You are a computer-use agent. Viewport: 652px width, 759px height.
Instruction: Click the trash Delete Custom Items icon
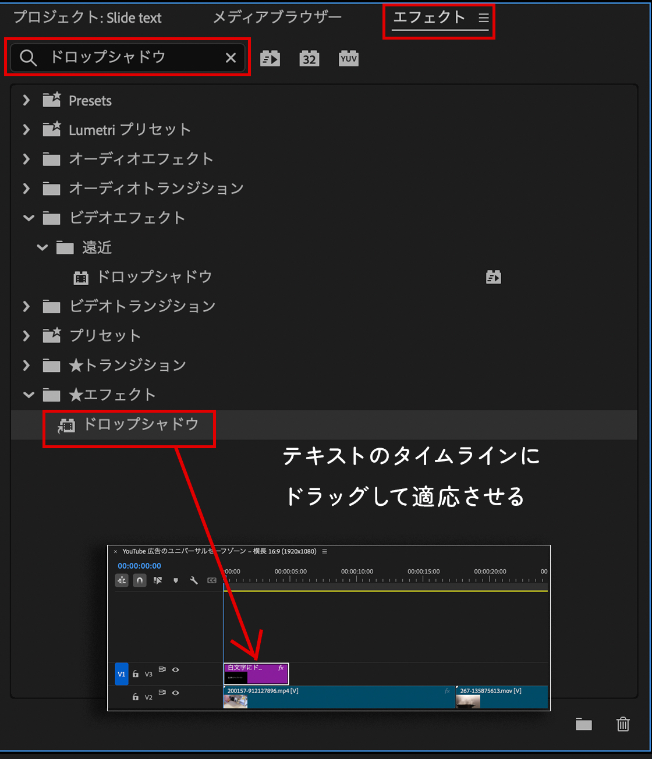(x=623, y=724)
